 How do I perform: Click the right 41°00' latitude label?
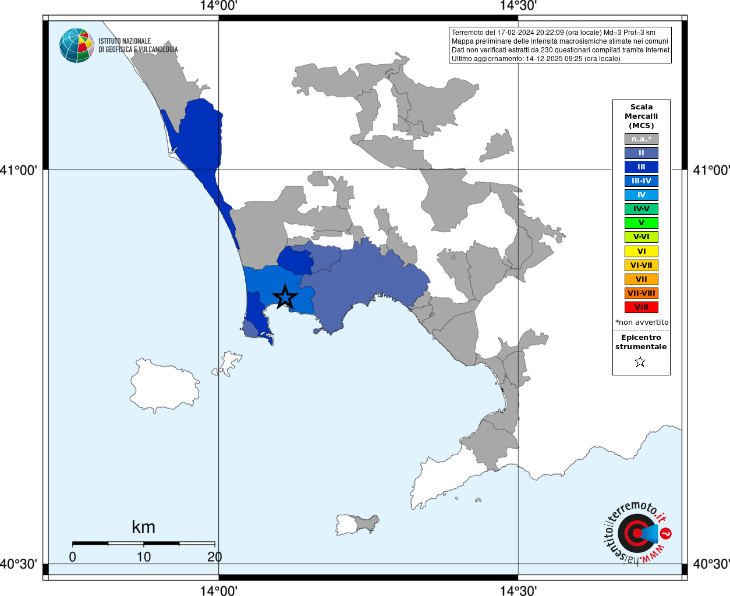click(x=711, y=170)
